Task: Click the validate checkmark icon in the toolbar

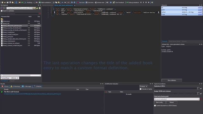Action: pyautogui.click(x=22, y=3)
